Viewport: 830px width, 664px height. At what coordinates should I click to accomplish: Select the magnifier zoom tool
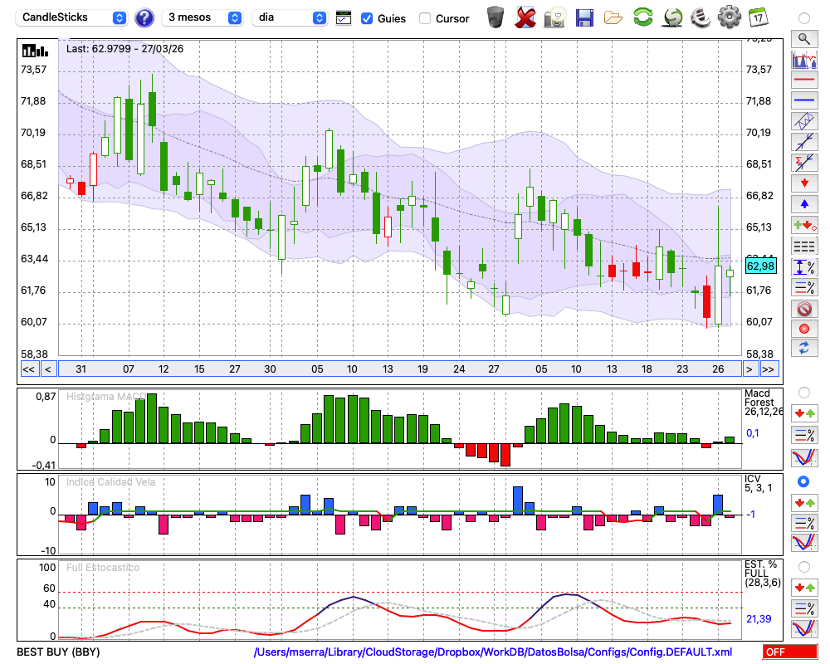(803, 38)
